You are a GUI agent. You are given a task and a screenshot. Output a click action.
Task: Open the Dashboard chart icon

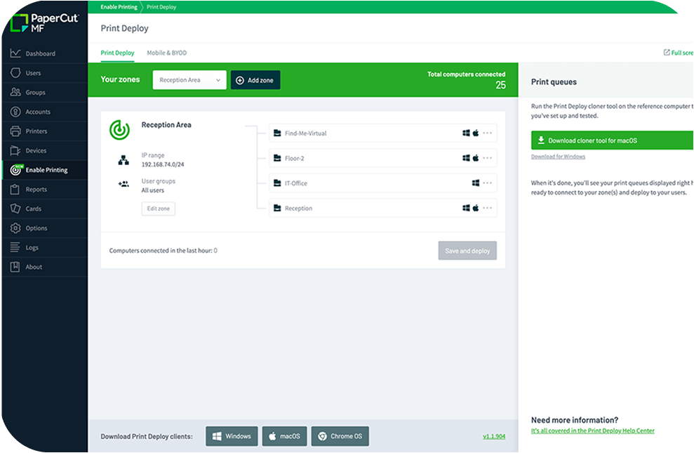click(15, 53)
